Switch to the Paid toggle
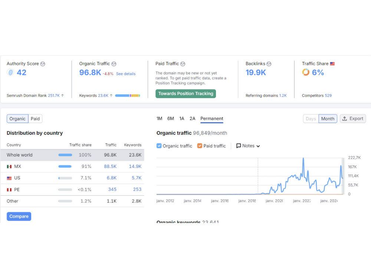The image size is (371, 278). (35, 119)
